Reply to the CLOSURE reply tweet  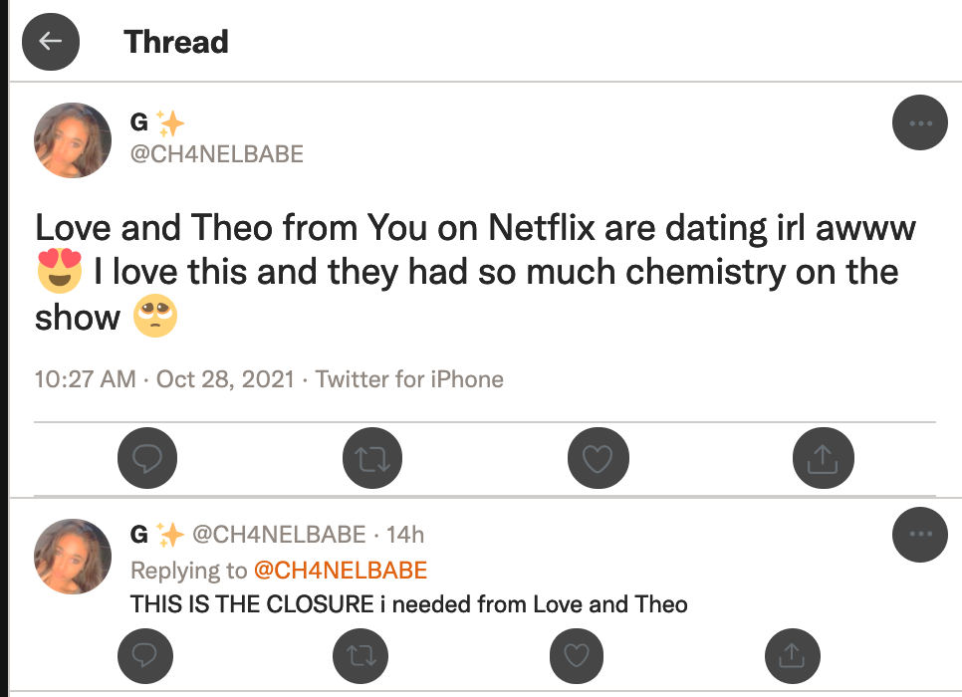pyautogui.click(x=145, y=656)
